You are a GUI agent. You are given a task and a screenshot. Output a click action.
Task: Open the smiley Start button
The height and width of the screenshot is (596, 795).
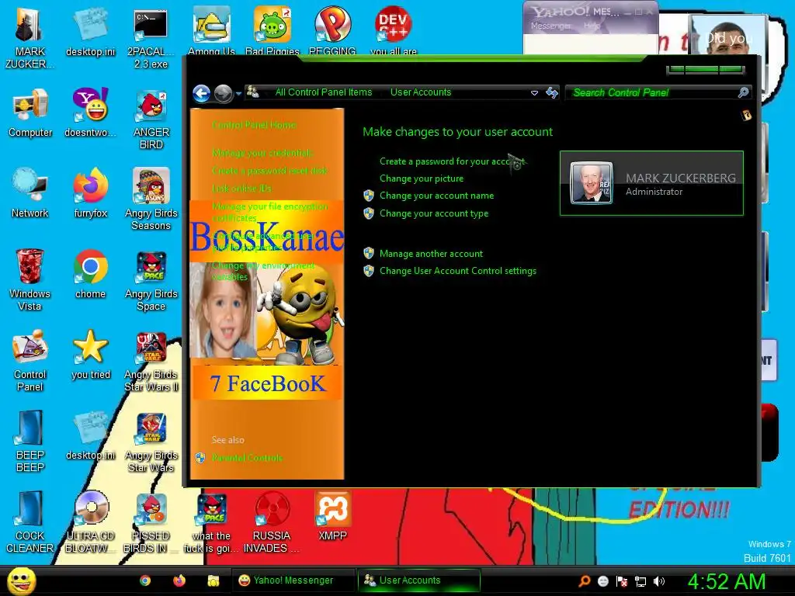(x=21, y=580)
